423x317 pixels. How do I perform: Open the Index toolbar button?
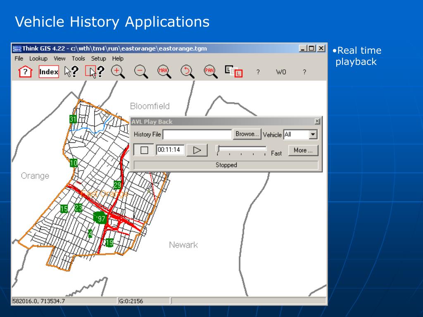pyautogui.click(x=49, y=72)
